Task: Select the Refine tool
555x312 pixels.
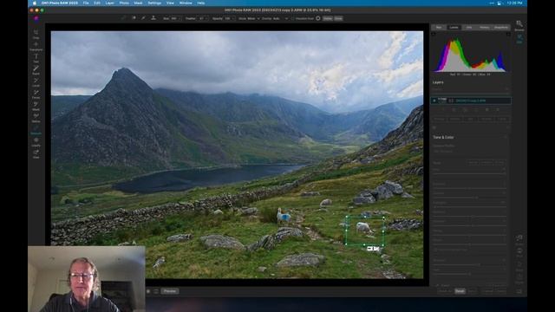Action: [x=36, y=118]
